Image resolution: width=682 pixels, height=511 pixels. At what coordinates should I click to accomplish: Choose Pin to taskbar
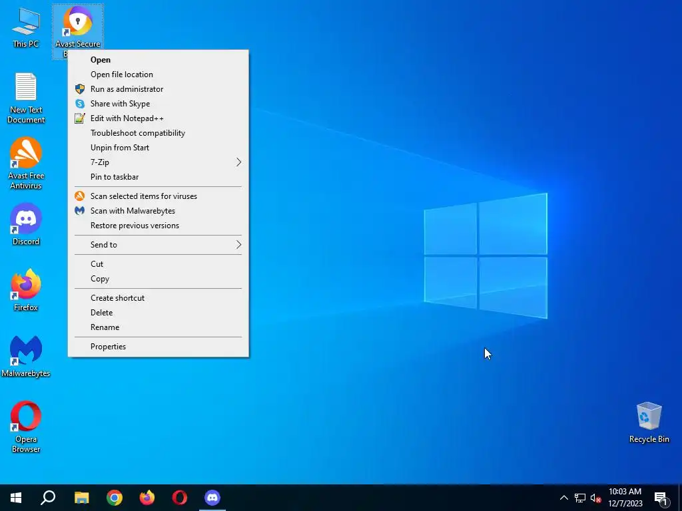point(159,177)
